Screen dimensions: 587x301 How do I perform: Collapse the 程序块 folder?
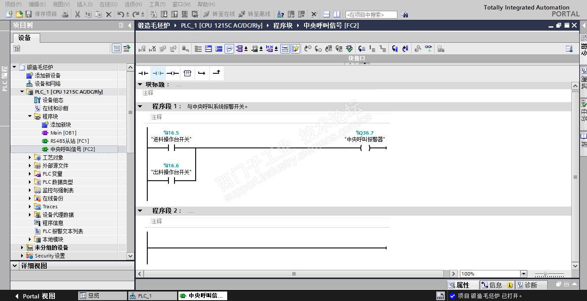click(30, 116)
